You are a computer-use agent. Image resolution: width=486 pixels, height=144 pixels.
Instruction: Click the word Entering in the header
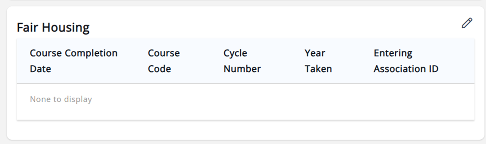[x=393, y=53]
